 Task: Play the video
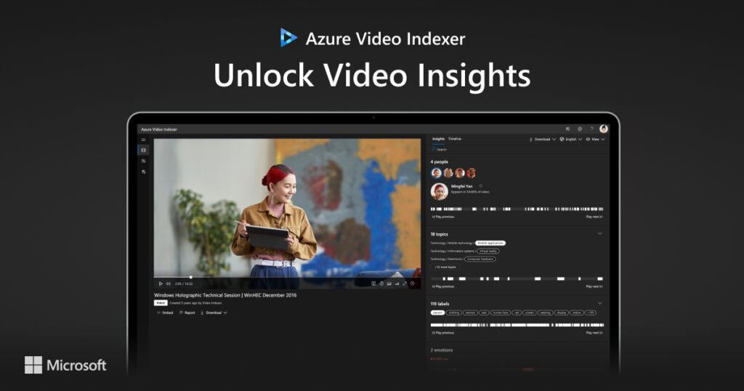161,283
